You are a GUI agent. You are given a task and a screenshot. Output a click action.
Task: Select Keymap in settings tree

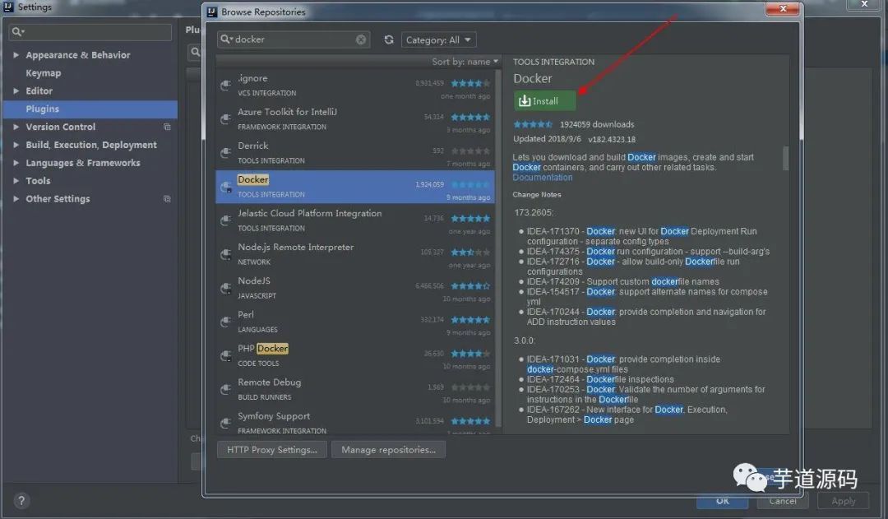pyautogui.click(x=43, y=73)
